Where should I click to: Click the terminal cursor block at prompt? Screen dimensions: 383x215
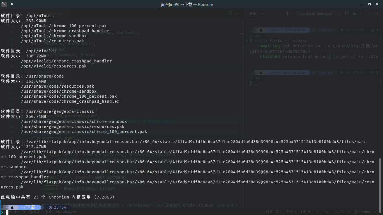7,212
